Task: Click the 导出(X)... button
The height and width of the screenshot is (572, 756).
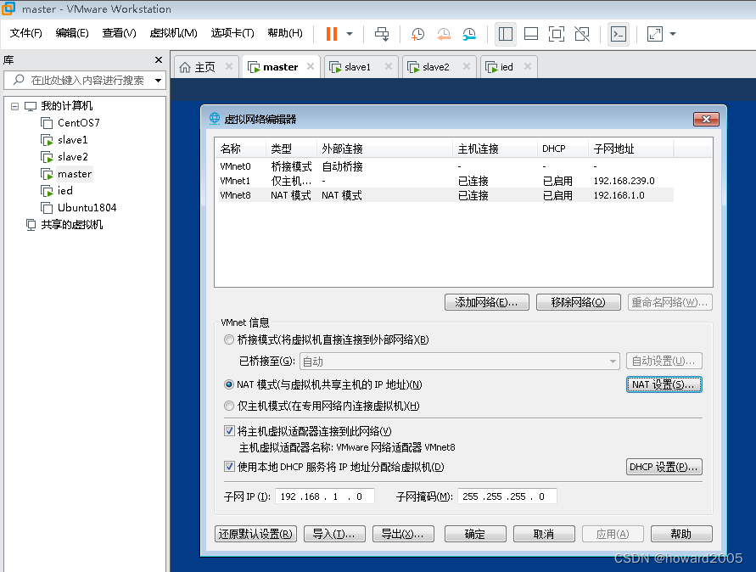Action: pyautogui.click(x=403, y=534)
